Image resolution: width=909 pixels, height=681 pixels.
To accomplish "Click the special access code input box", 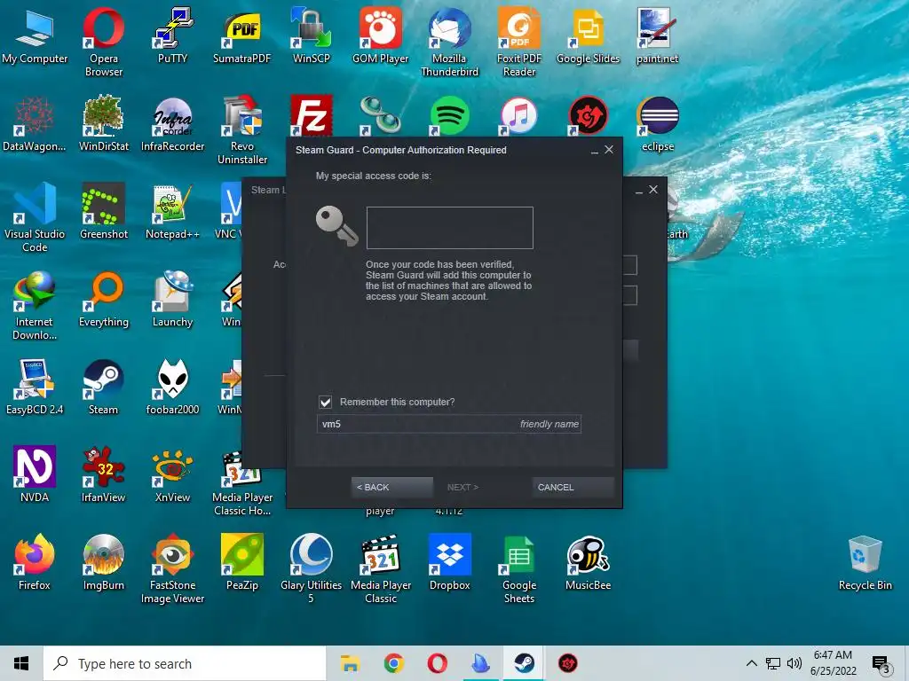I will (449, 228).
